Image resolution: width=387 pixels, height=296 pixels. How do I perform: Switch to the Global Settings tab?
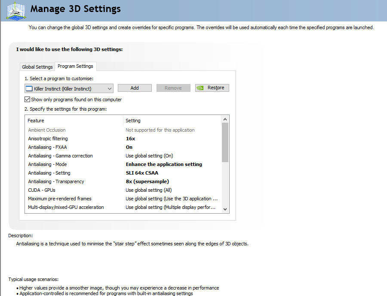[x=37, y=67]
